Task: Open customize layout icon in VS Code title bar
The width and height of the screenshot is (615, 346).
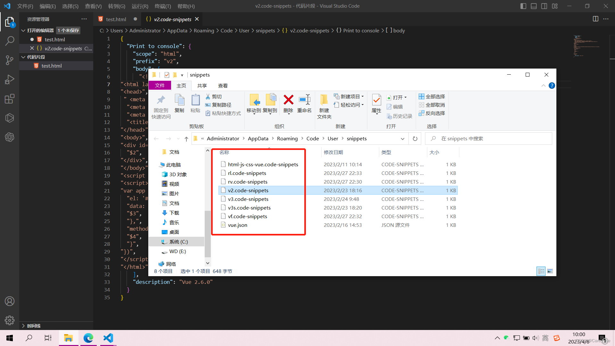Action: point(555,6)
